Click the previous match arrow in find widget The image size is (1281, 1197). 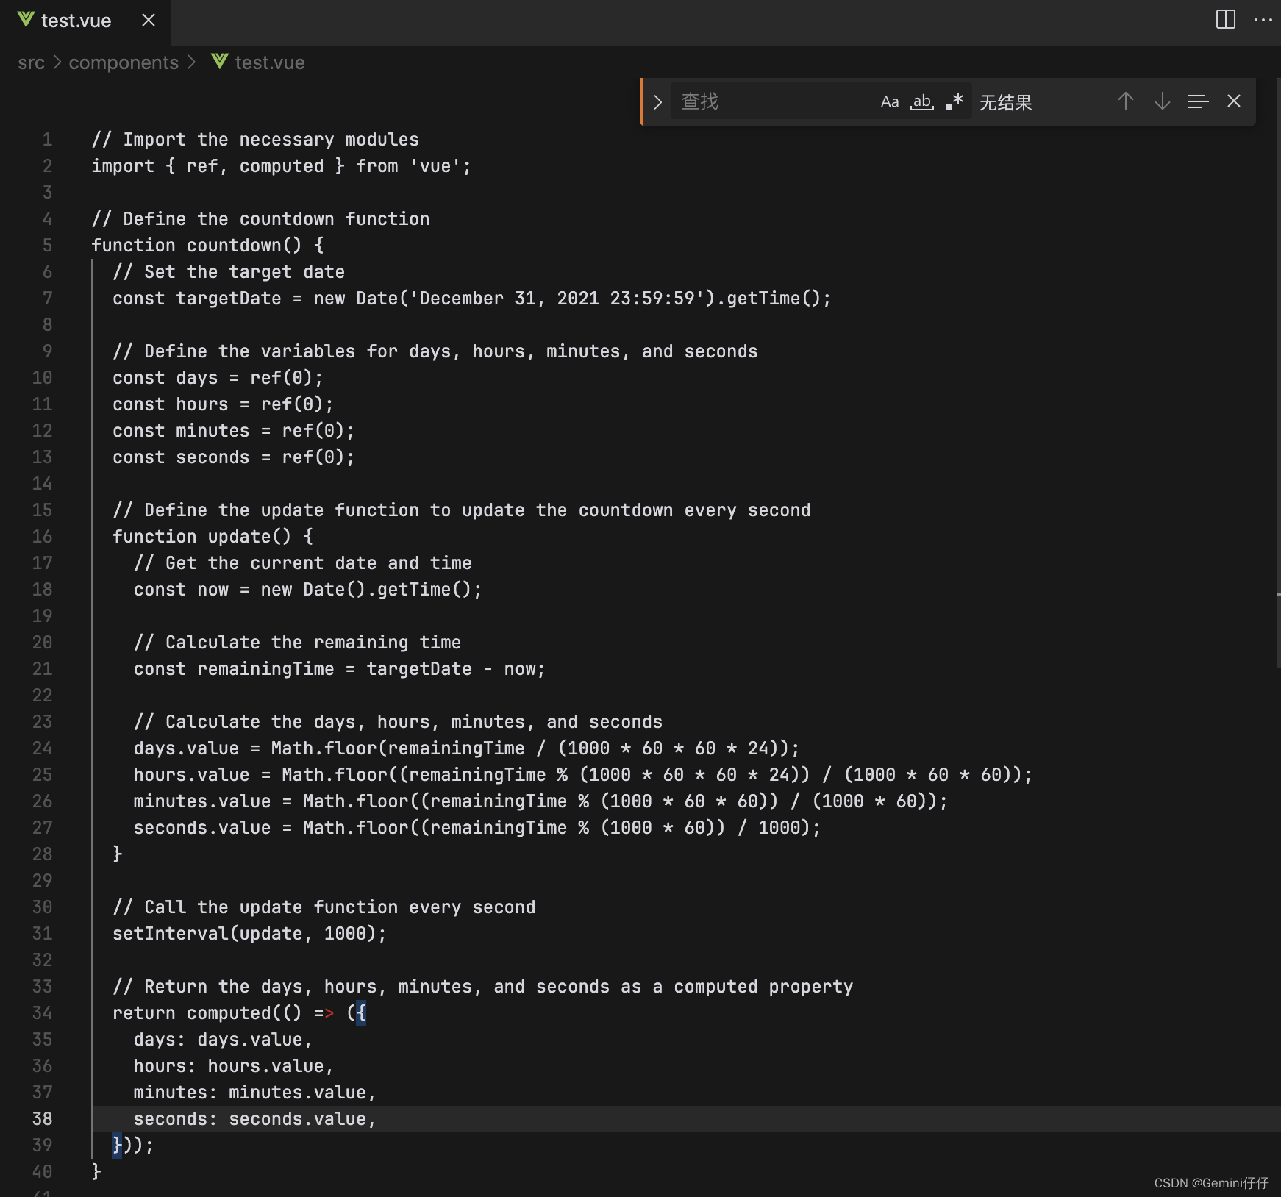point(1124,101)
